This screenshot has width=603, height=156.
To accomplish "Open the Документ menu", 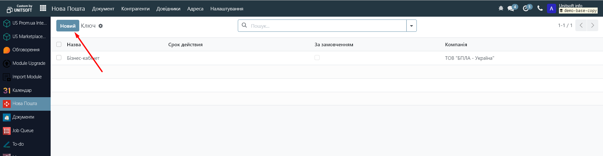I will pos(103,9).
